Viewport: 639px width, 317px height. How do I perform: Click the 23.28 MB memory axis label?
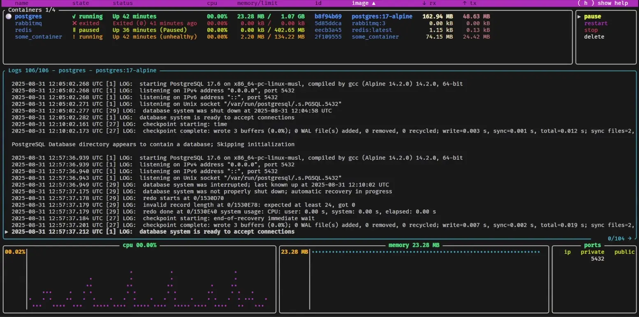(294, 252)
